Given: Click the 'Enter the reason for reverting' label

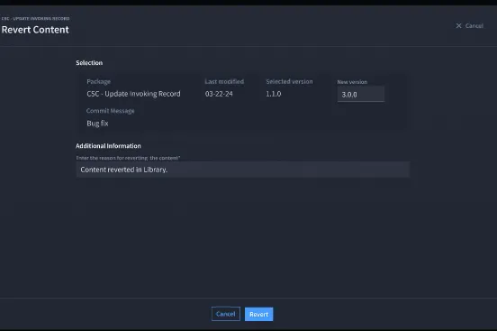Looking at the screenshot, I should [x=128, y=158].
